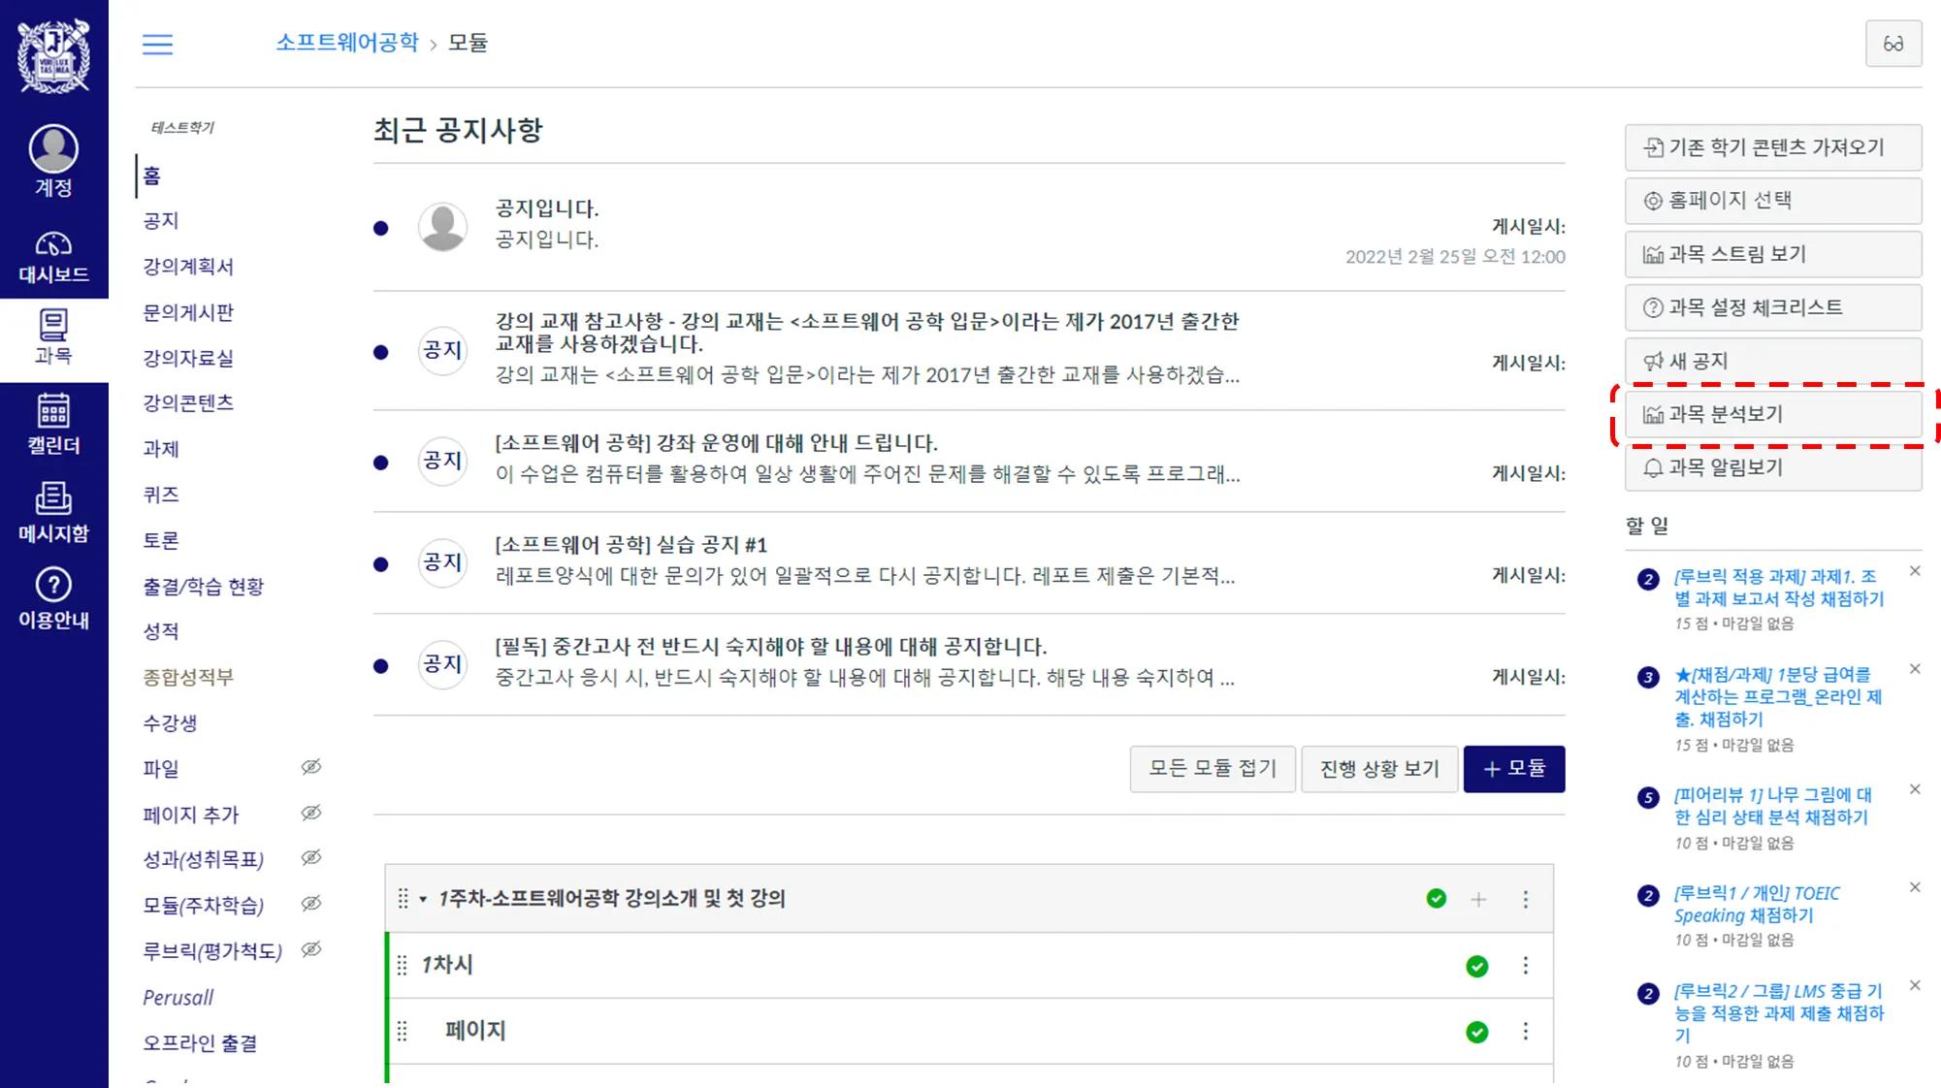Collapse the 1주차 module with the triangle
1941x1088 pixels.
point(423,899)
